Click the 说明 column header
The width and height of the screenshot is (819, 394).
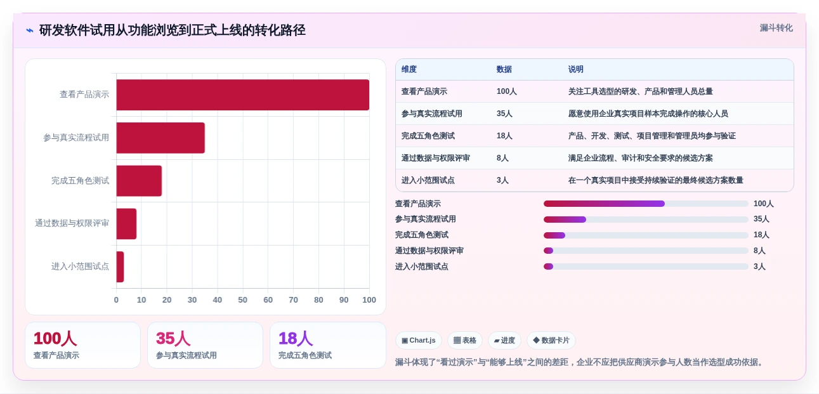tap(576, 70)
